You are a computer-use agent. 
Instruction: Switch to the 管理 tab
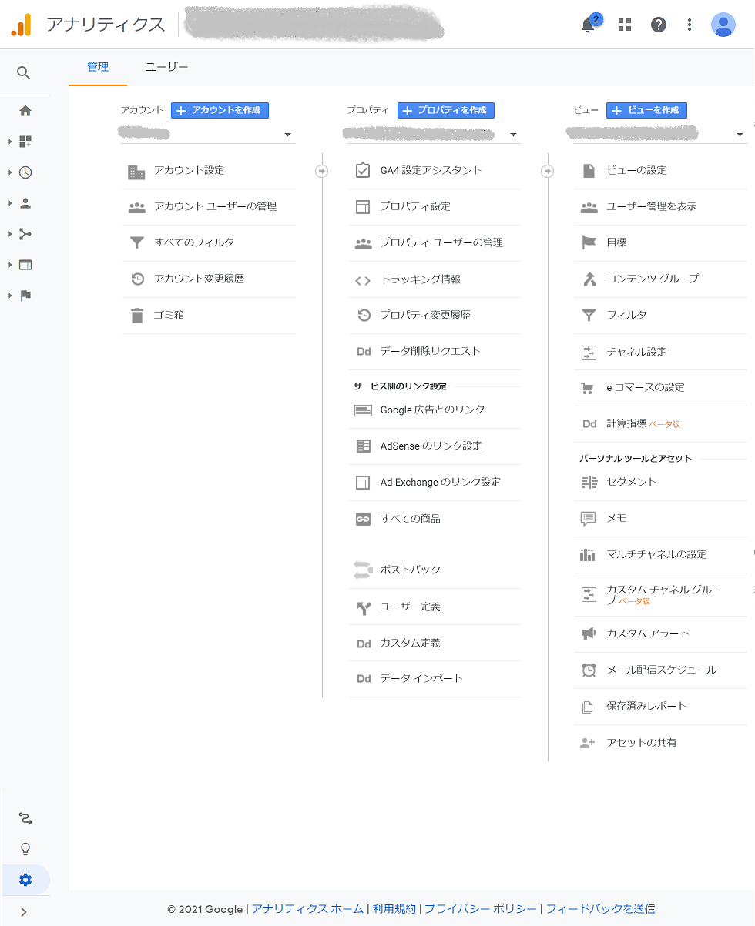click(98, 68)
